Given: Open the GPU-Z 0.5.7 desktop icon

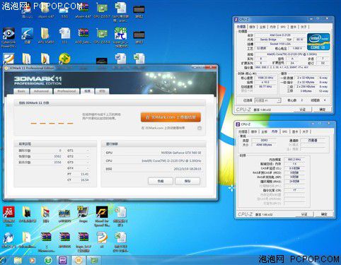Looking at the screenshot, I should point(102,11).
